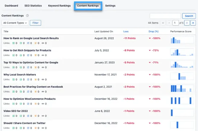Click the Search button
Image resolution: width=198 pixels, height=131 pixels.
pyautogui.click(x=189, y=16)
